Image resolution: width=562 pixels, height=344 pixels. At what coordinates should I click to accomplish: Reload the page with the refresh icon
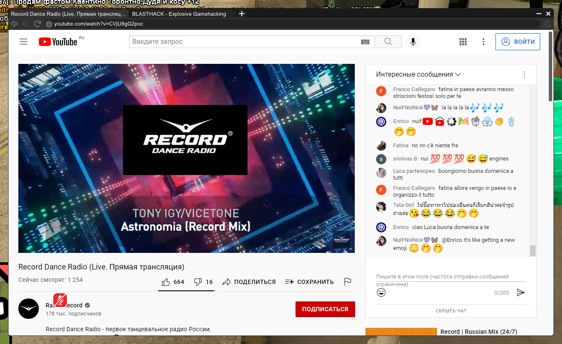37,24
